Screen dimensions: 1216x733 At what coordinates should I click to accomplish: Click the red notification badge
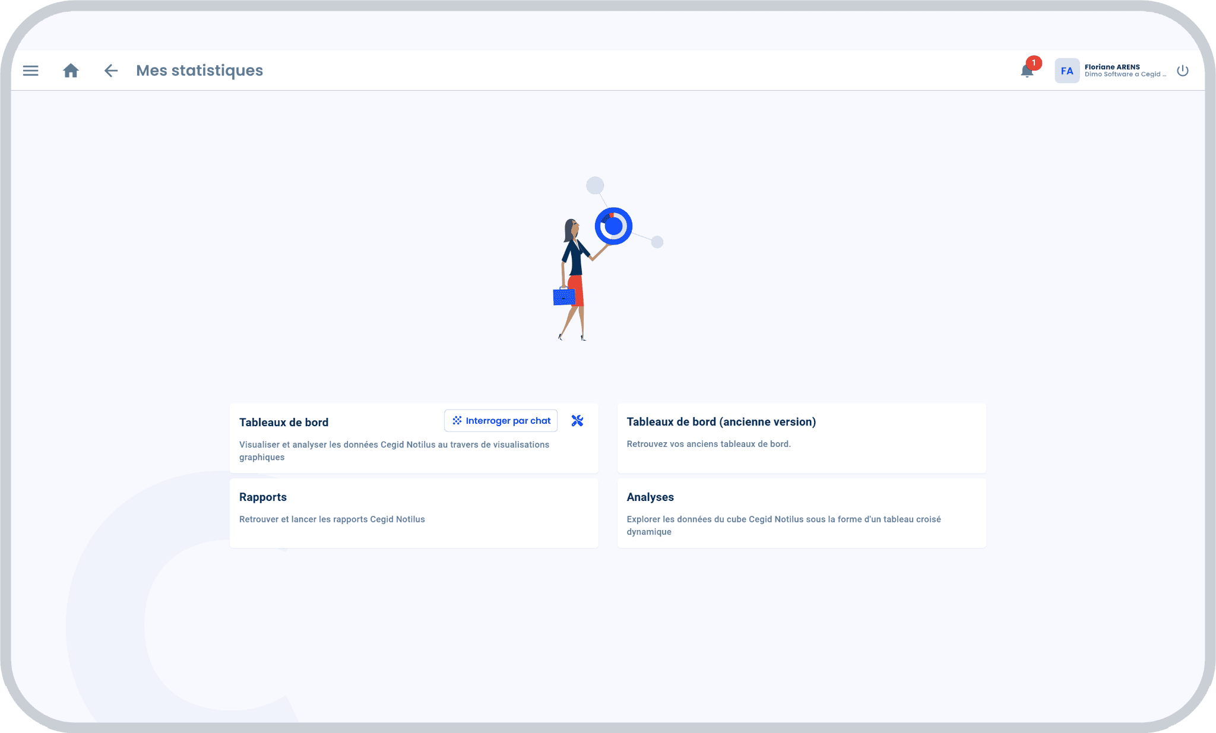tap(1034, 62)
